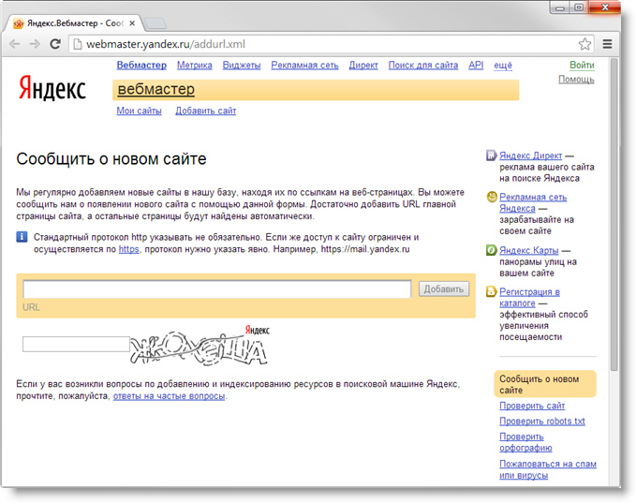
Task: Select Сообщить о новом сайте sidebar item
Action: coord(545,384)
